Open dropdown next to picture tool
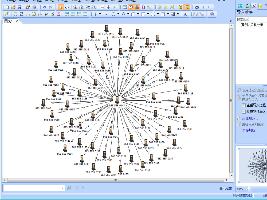Screen dimensions: 267x200 pyautogui.click(x=178, y=14)
